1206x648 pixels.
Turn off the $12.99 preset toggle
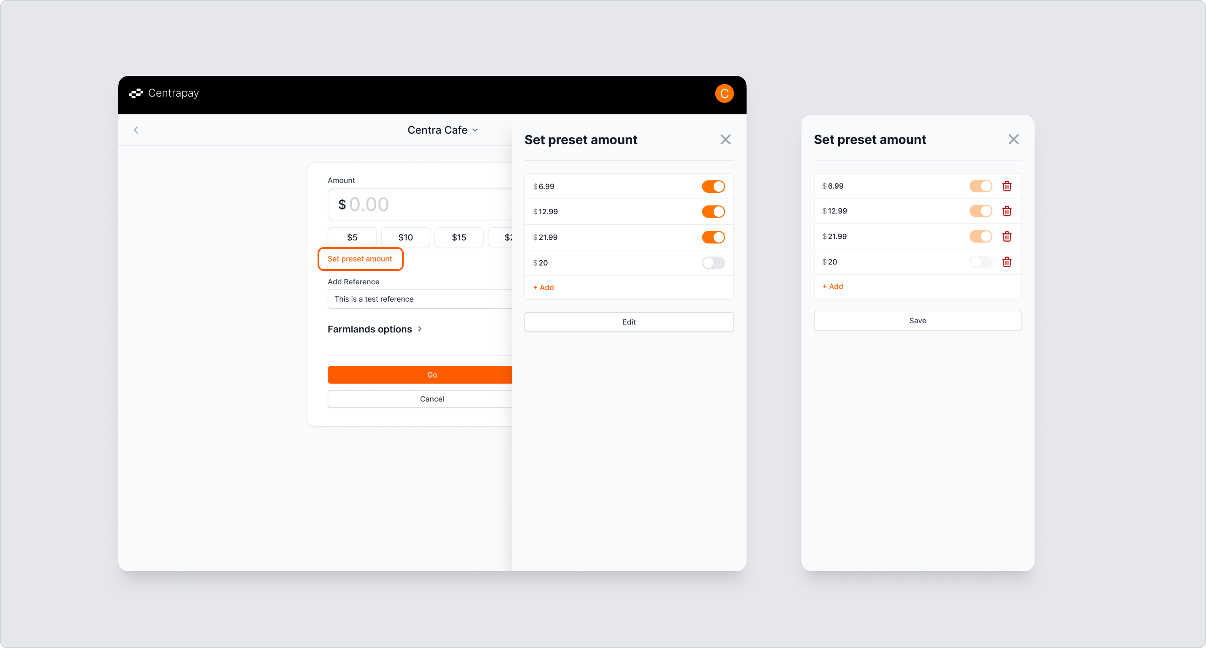(713, 211)
